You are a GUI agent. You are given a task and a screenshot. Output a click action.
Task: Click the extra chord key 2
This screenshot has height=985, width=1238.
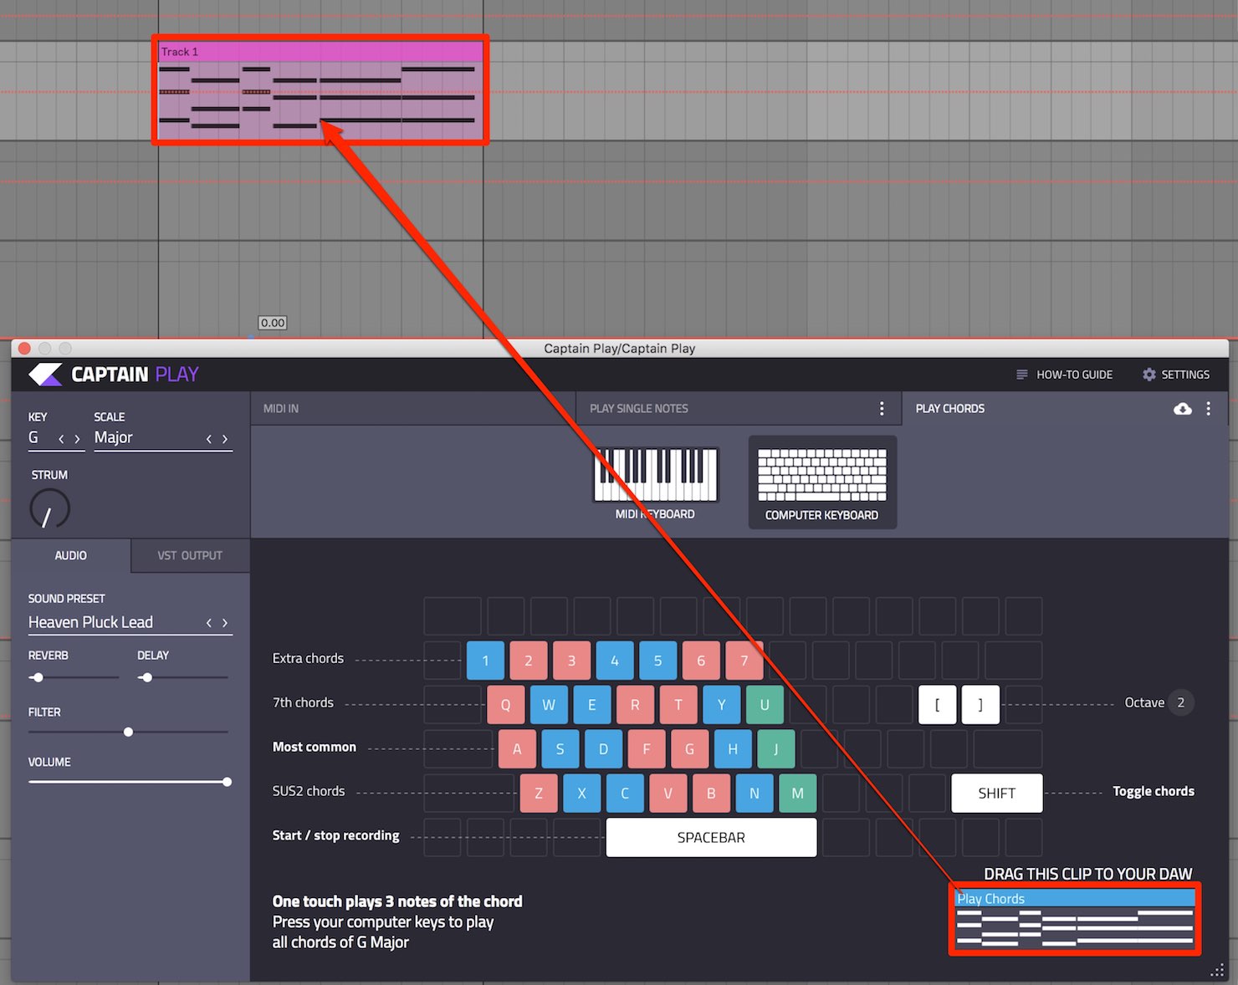click(529, 661)
